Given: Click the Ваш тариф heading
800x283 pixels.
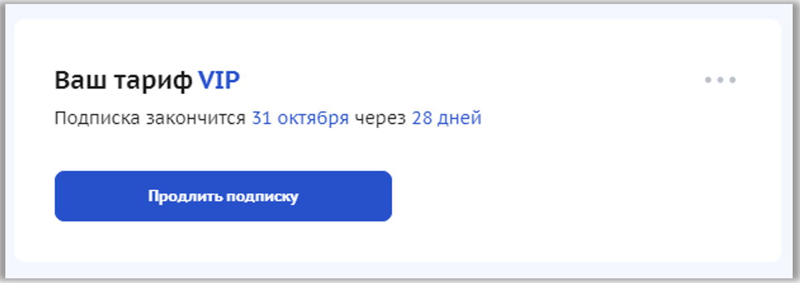Looking at the screenshot, I should [124, 80].
